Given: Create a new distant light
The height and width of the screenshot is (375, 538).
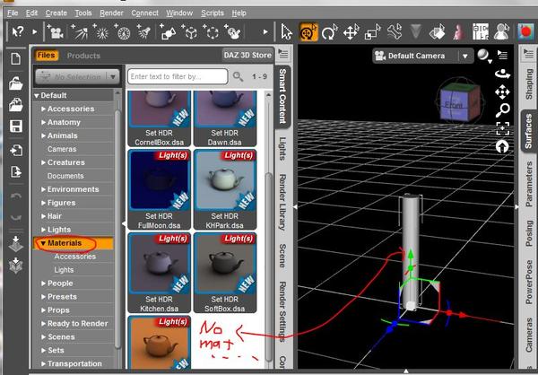Looking at the screenshot, I should [x=80, y=32].
